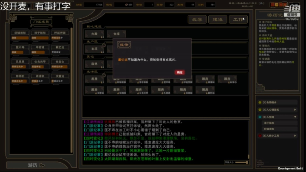Click the worker icon on the 大殿 card

102,37
